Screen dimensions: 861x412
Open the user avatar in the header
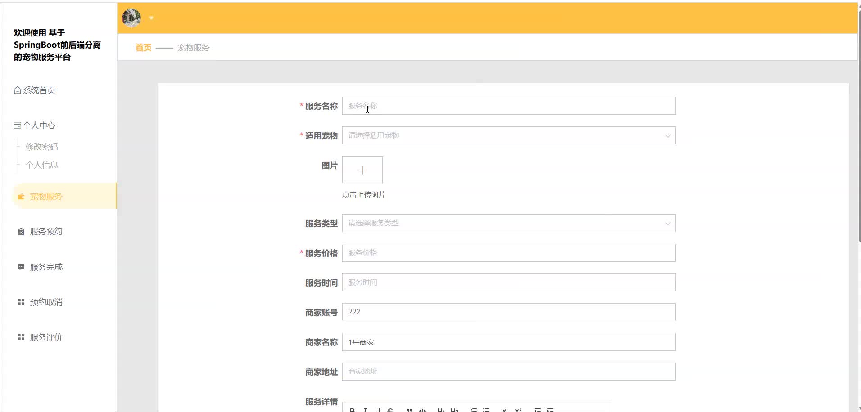pyautogui.click(x=131, y=18)
